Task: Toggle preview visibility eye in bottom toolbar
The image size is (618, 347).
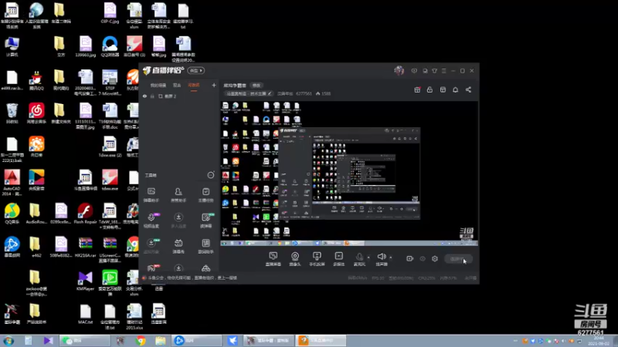Action: pos(423,259)
